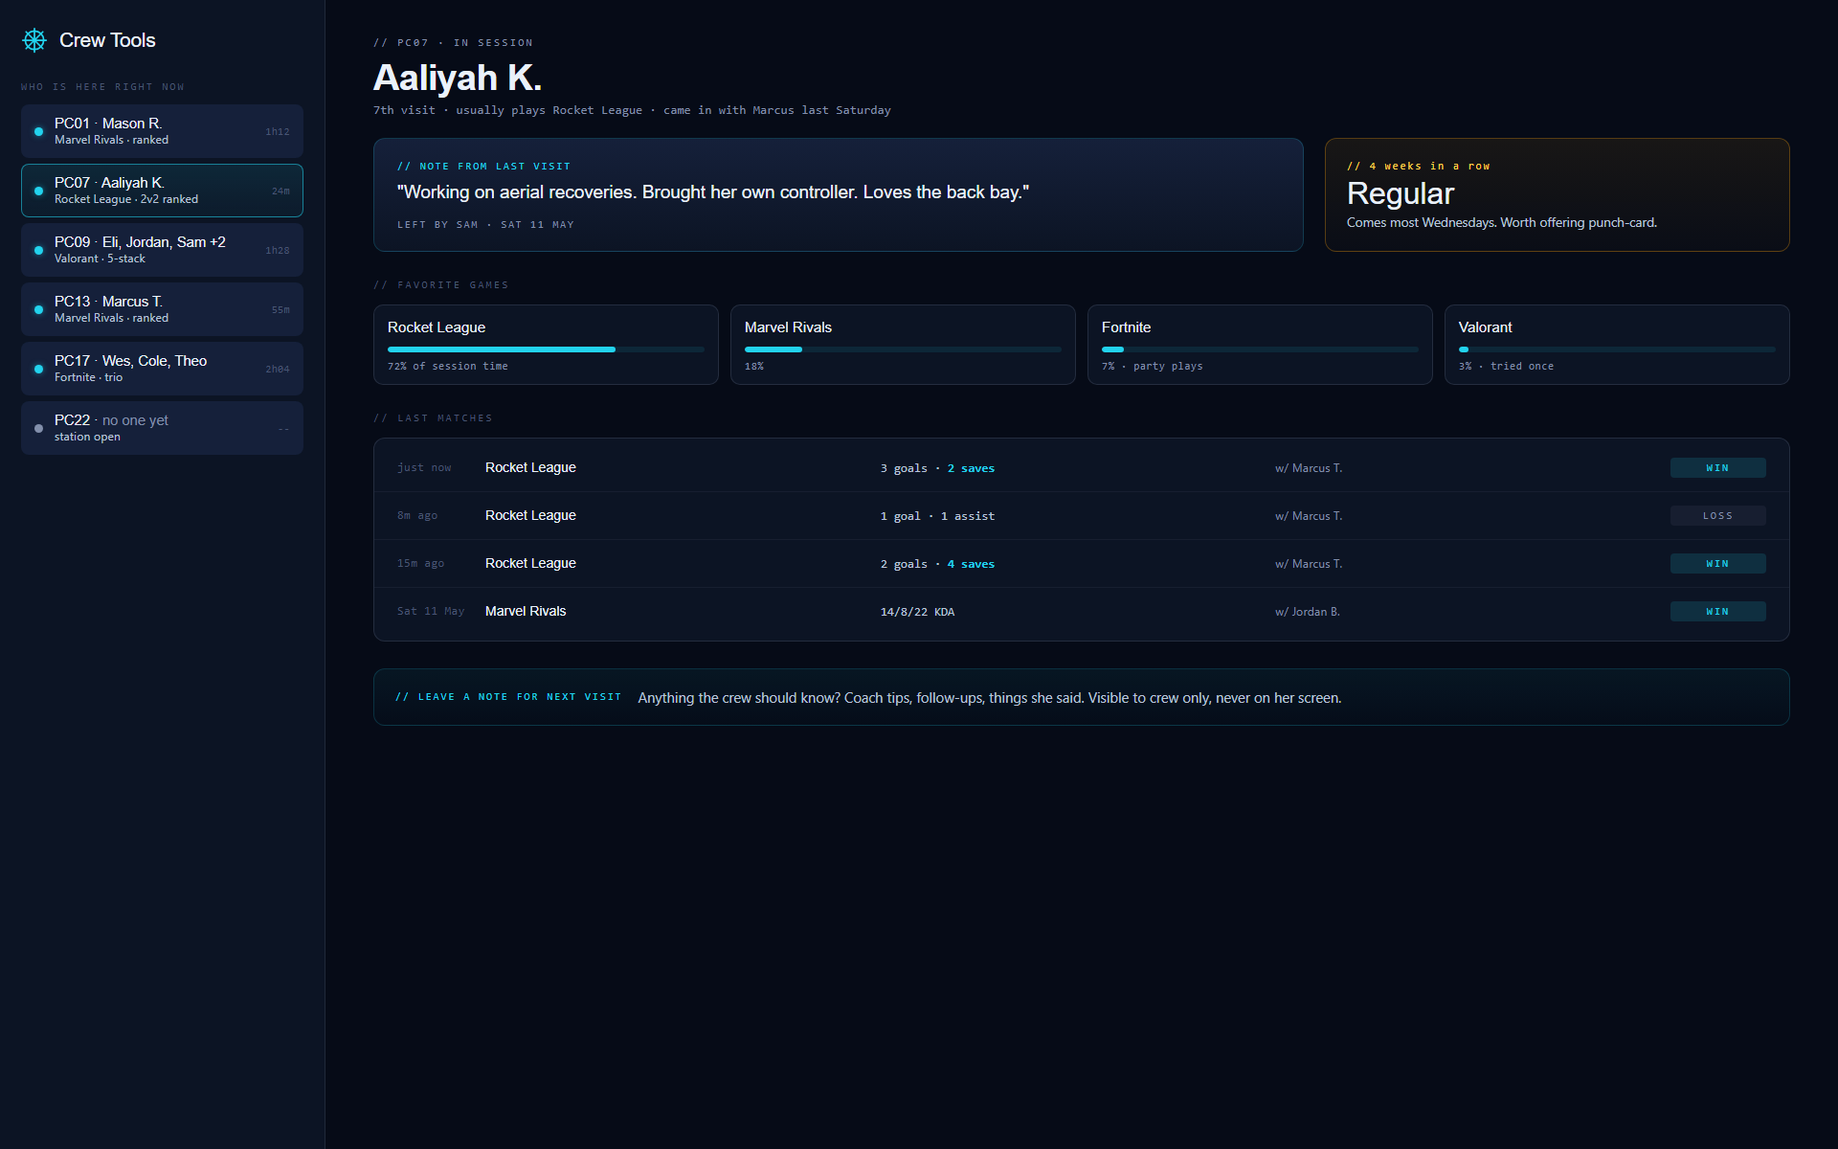Click '1 goal · 1 assist' stats

[937, 516]
